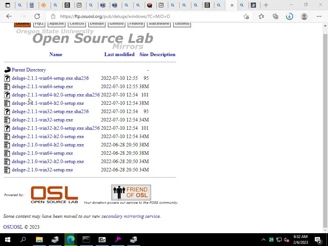Sort listing by Last modified
Screen dimensions: 328x246
(119, 54)
